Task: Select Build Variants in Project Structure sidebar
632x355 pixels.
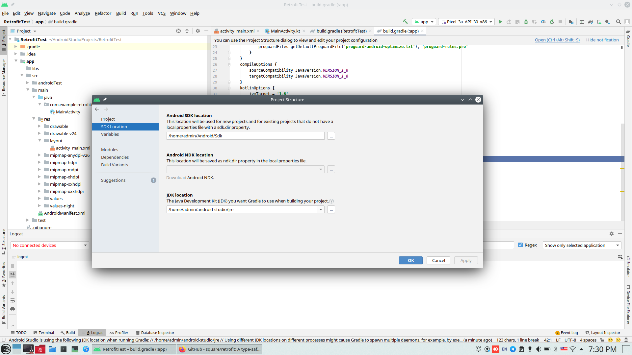Action: pyautogui.click(x=115, y=165)
